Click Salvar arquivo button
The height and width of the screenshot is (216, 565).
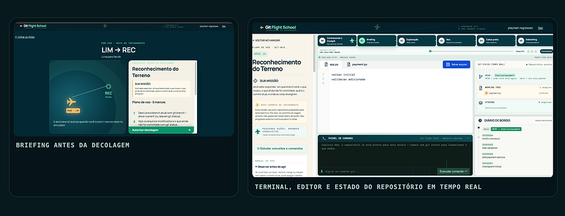tap(456, 64)
